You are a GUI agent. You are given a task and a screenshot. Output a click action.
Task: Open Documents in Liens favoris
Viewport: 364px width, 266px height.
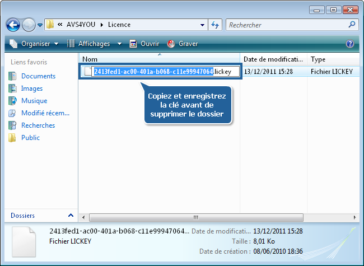[x=38, y=76]
